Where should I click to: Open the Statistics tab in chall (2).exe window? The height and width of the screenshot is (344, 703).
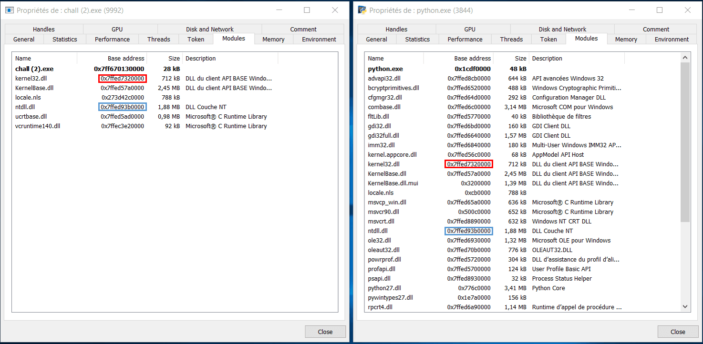coord(65,39)
